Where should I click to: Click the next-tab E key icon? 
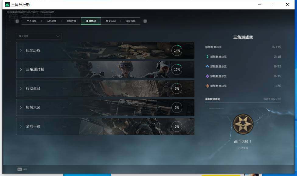(145, 21)
